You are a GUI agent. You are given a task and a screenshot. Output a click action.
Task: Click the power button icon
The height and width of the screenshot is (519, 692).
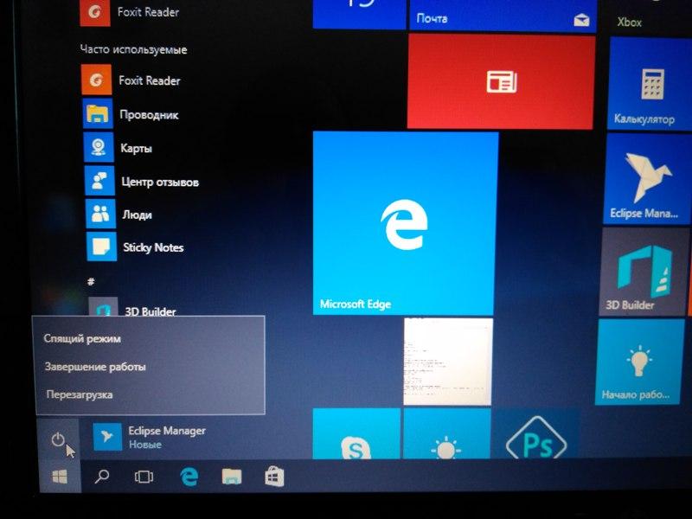coord(58,439)
